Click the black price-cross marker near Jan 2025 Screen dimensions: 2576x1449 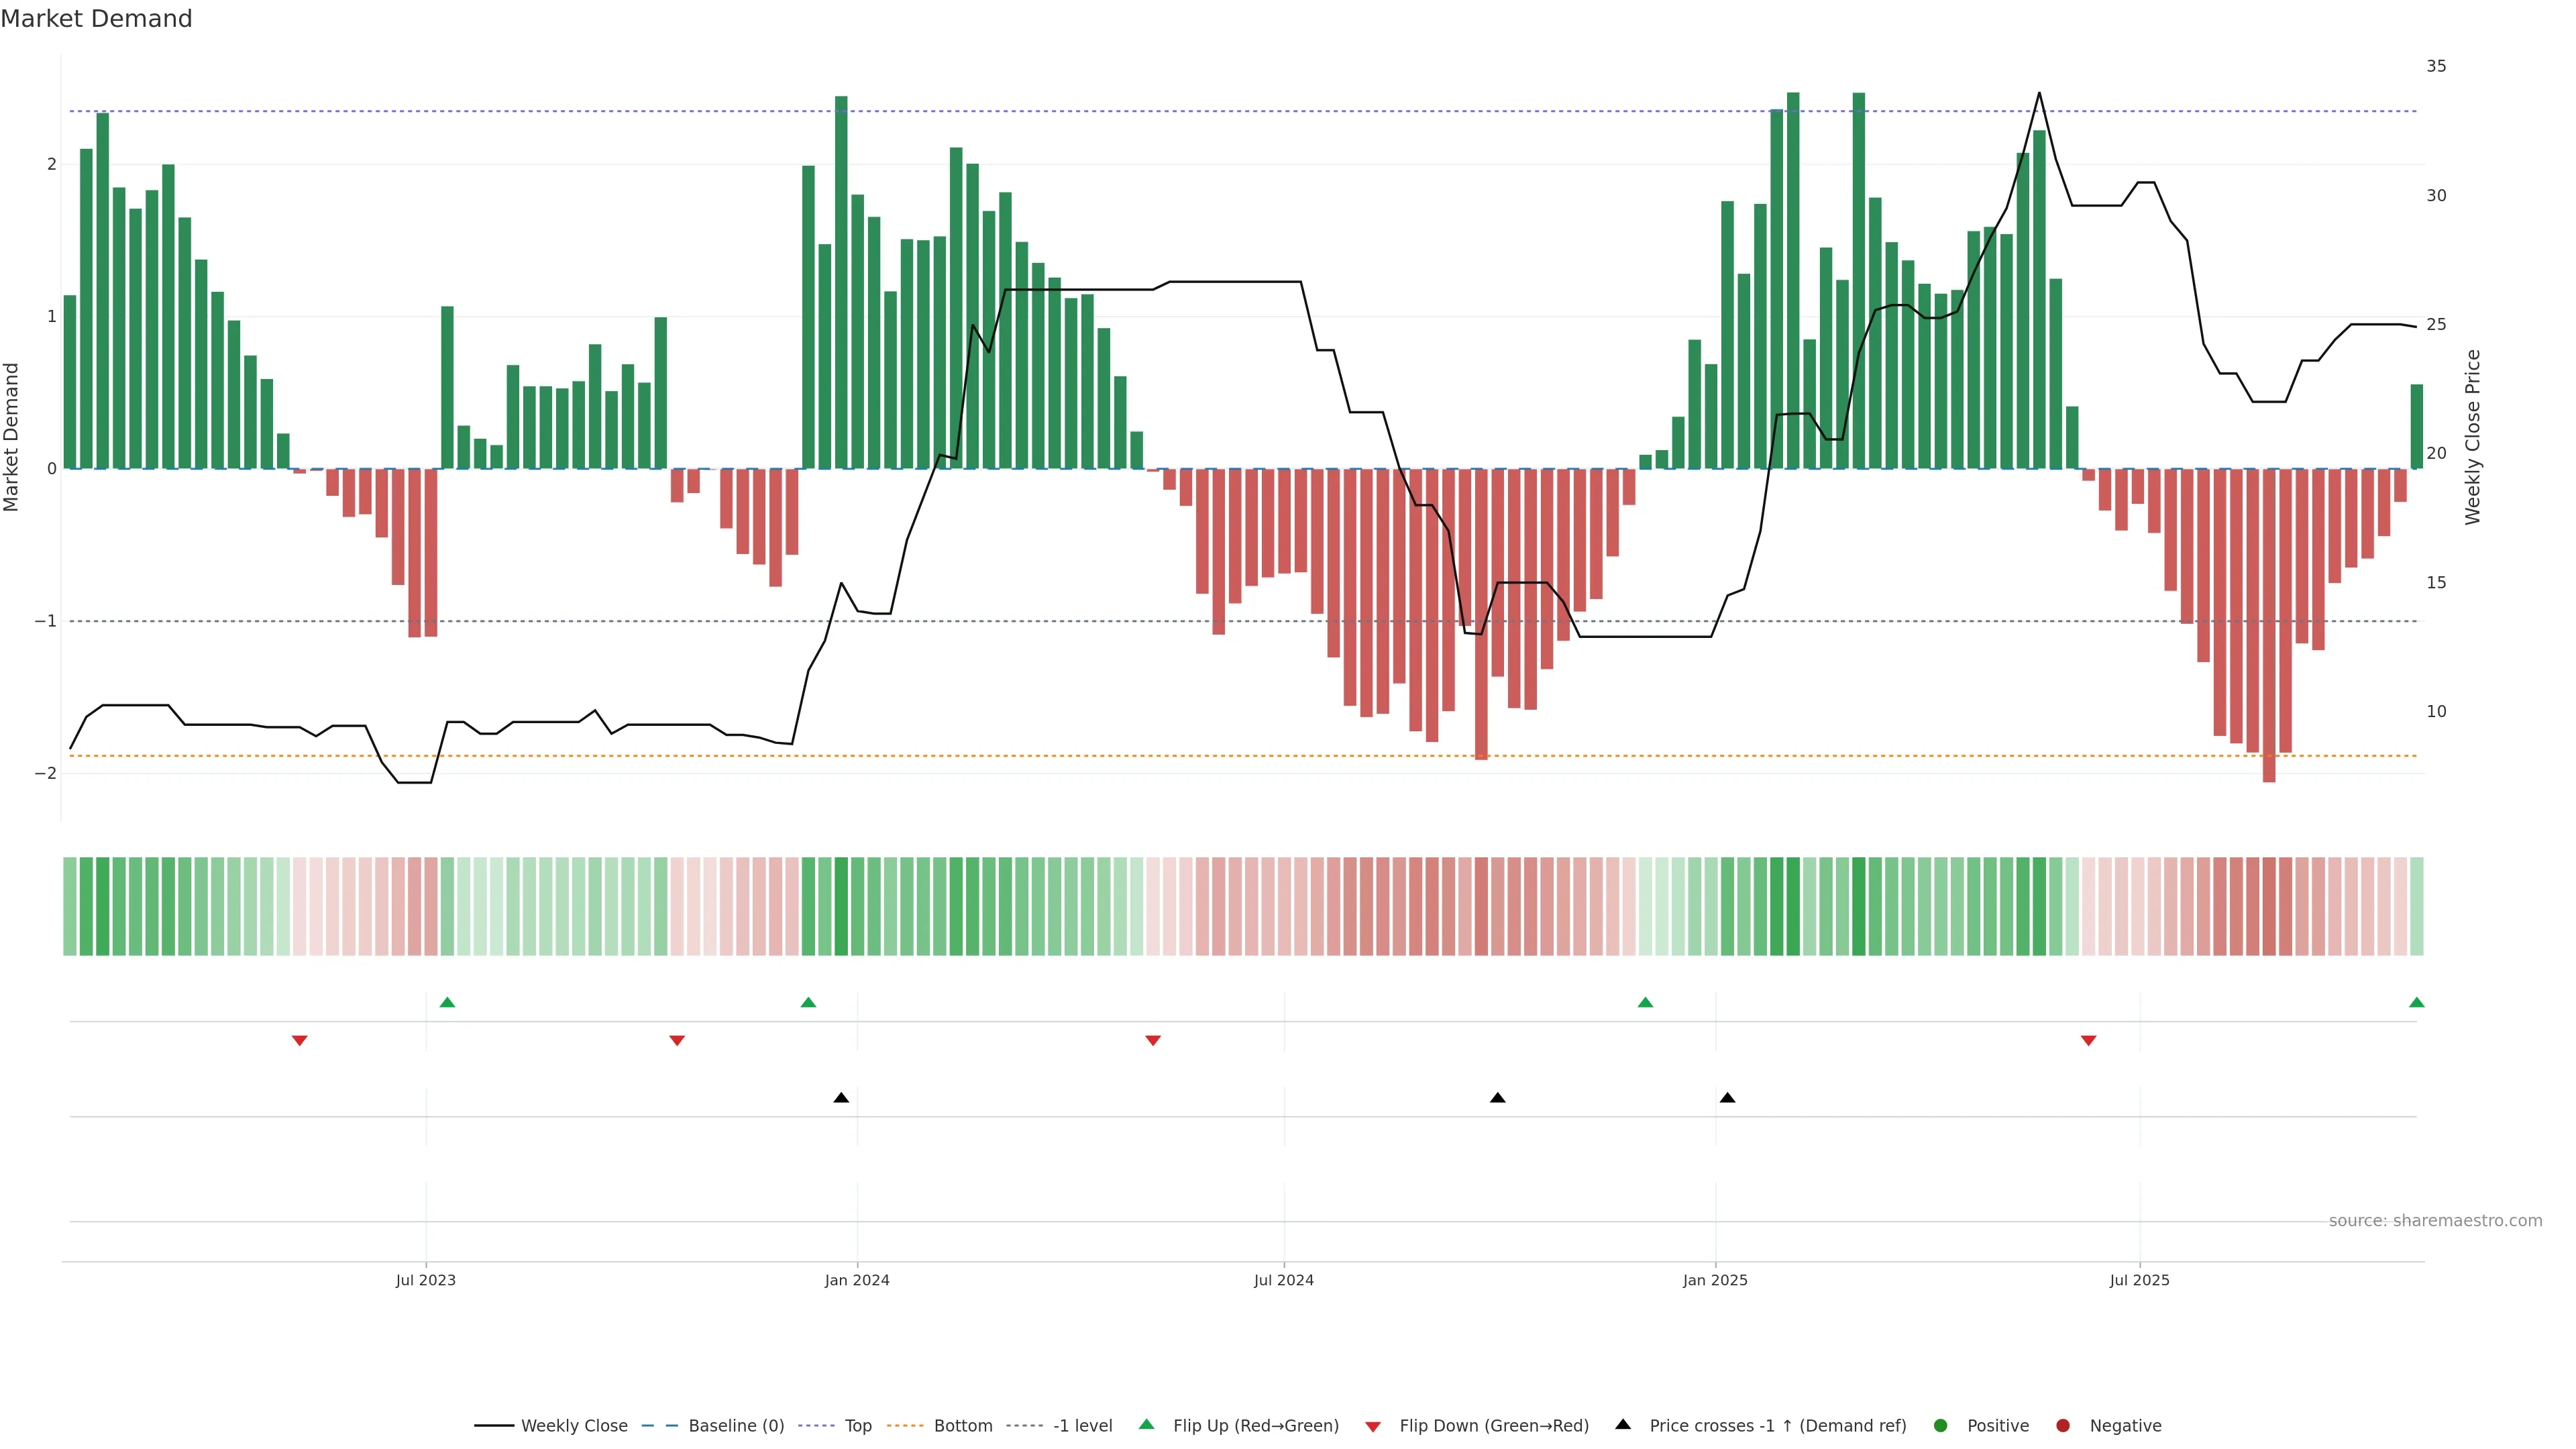point(1727,1098)
